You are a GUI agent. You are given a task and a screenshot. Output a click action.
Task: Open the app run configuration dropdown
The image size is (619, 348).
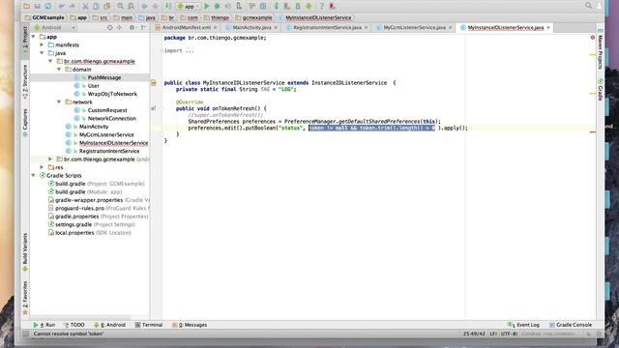189,6
